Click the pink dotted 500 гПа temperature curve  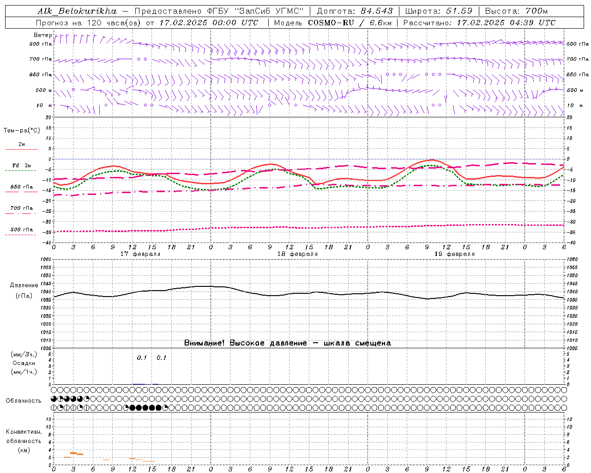point(308,227)
